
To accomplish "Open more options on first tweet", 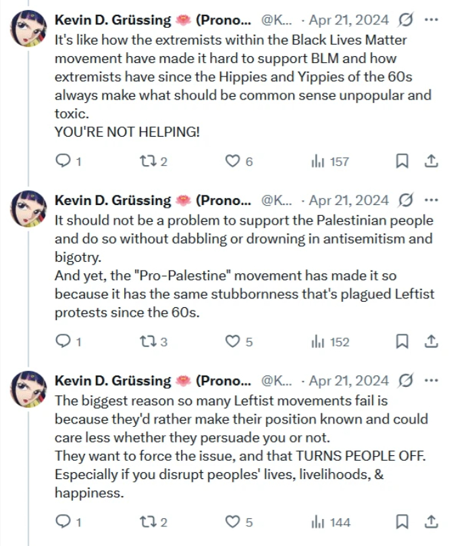I will coord(430,20).
